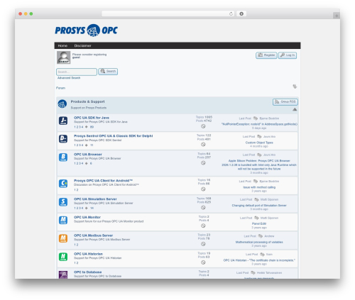Click status icon in Delphi SDK row
The height and width of the screenshot is (300, 355).
[203, 145]
